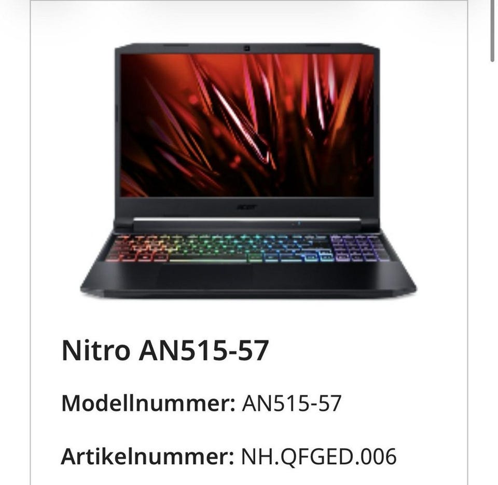Screen dimensions: 498x485
Task: Click the purple-lit numeric keypad
Action: click(x=357, y=248)
